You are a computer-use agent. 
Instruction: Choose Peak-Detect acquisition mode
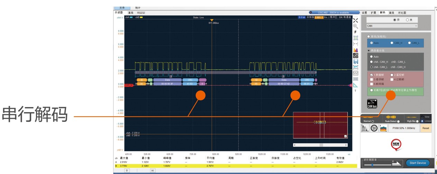pyautogui.click(x=399, y=121)
